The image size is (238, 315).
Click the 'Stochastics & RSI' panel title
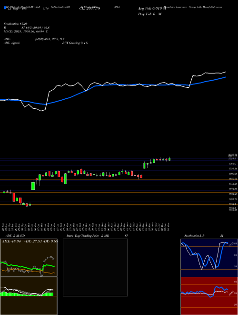(204, 236)
